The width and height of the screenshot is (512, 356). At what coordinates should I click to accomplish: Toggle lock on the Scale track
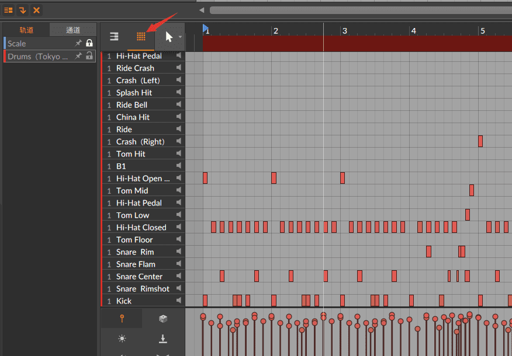89,43
